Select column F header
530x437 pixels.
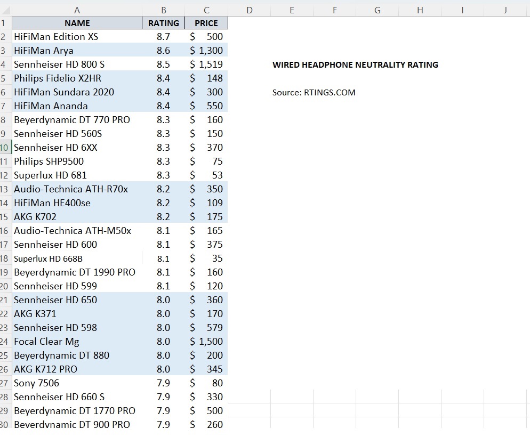click(335, 10)
